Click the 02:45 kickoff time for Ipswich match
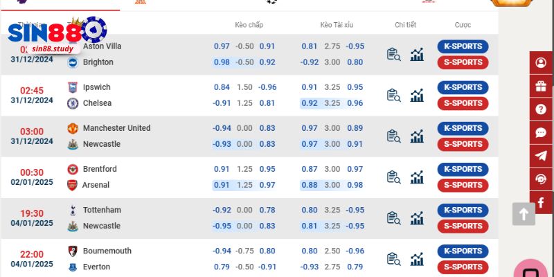Viewport: 554px width, 277px height. point(32,91)
